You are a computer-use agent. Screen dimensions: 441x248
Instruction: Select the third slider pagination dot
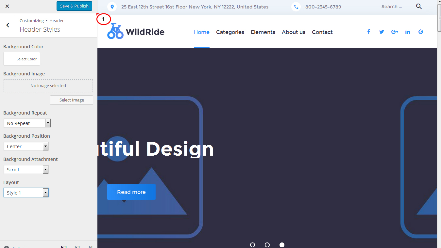tap(282, 245)
